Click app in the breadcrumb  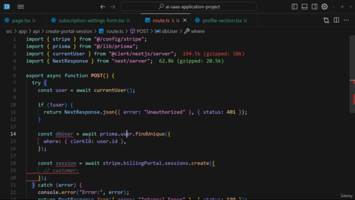click(22, 31)
